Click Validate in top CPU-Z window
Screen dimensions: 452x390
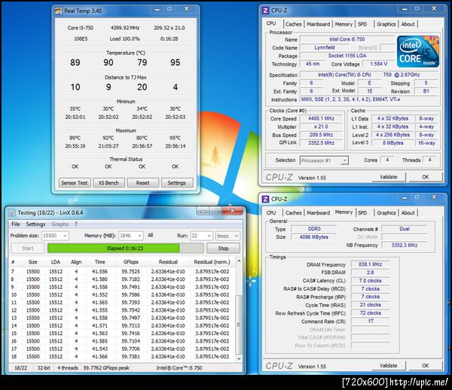(389, 177)
